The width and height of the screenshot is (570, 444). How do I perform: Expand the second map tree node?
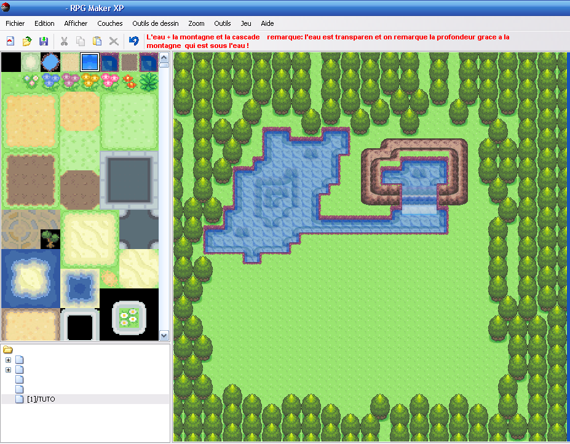pos(8,370)
